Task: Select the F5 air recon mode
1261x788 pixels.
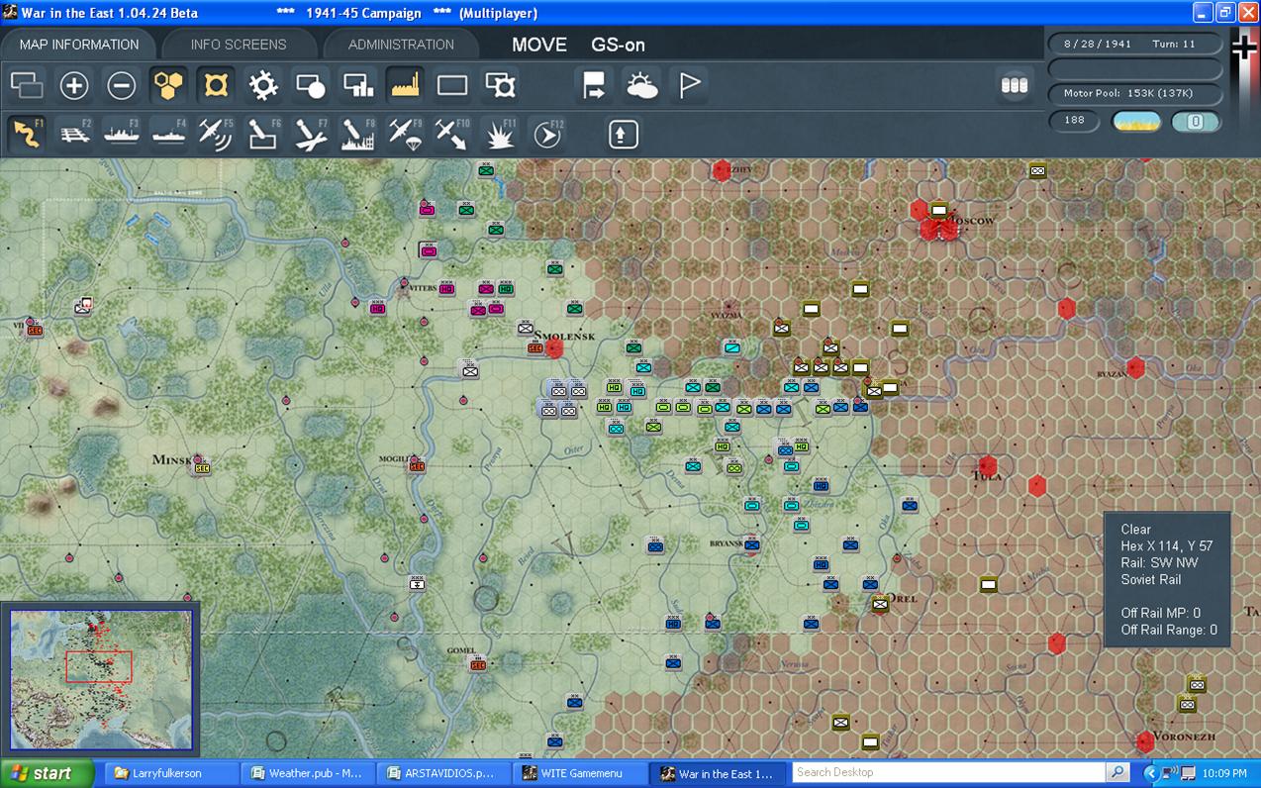Action: tap(215, 134)
